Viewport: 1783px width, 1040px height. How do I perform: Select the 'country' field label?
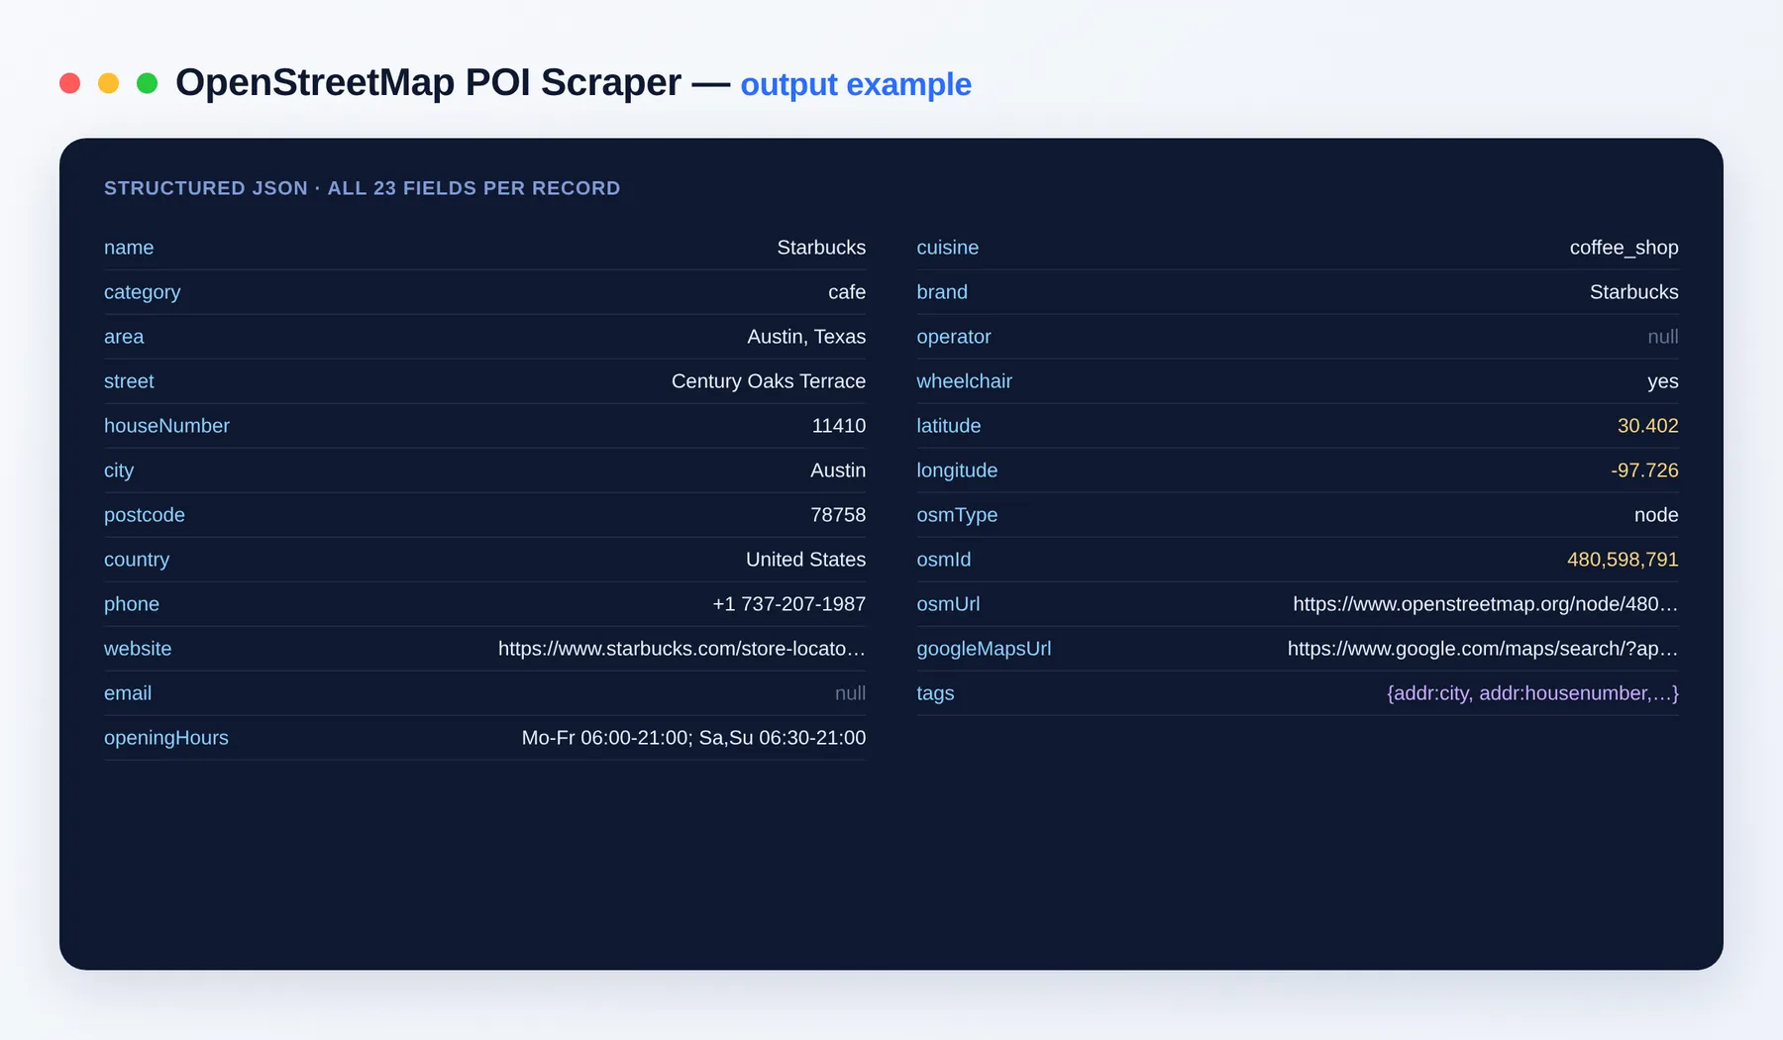tap(137, 560)
